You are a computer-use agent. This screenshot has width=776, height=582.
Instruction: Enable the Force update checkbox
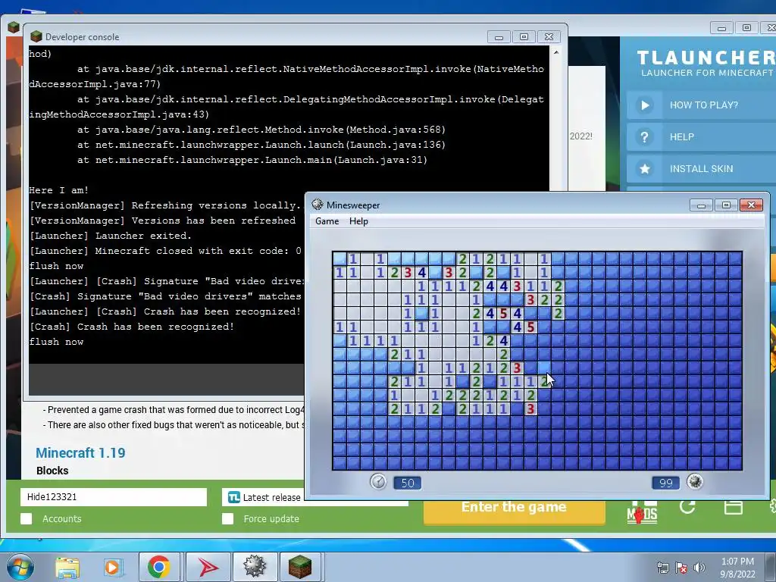coord(227,518)
